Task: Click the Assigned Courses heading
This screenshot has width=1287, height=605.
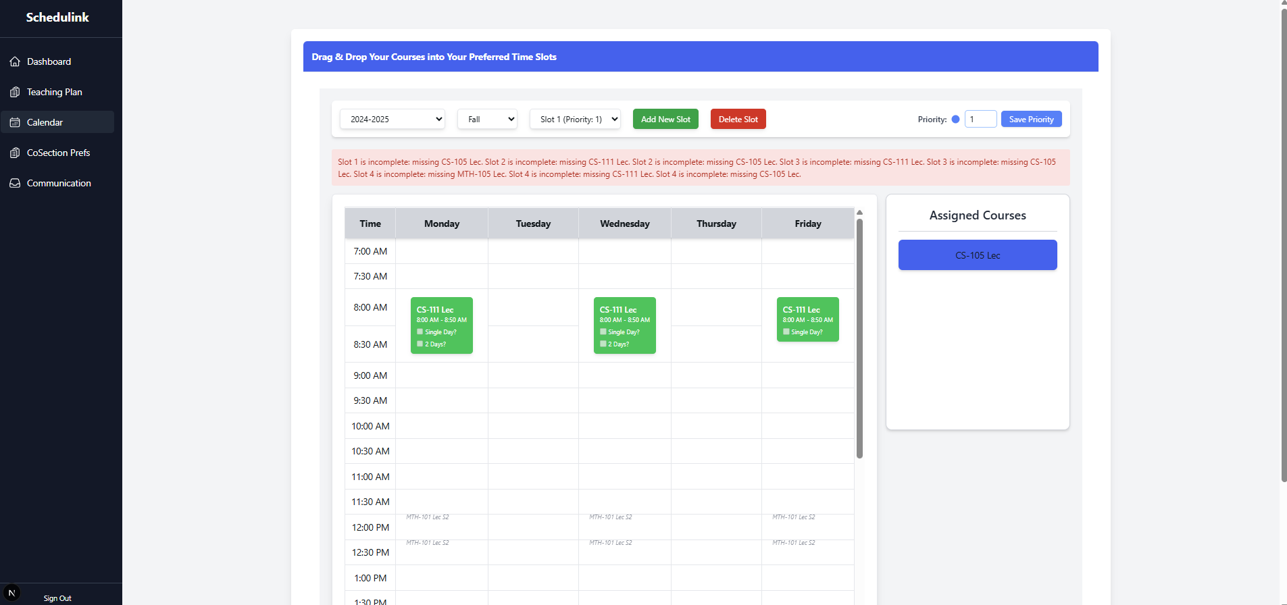Action: [x=978, y=215]
